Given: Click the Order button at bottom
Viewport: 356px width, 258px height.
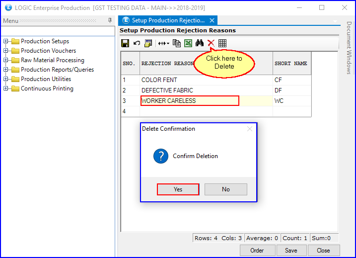Looking at the screenshot, I should coord(257,250).
